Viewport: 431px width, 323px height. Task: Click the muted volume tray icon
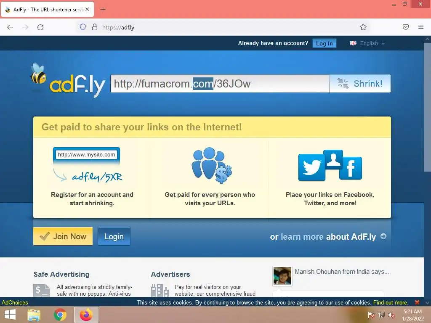[391, 315]
